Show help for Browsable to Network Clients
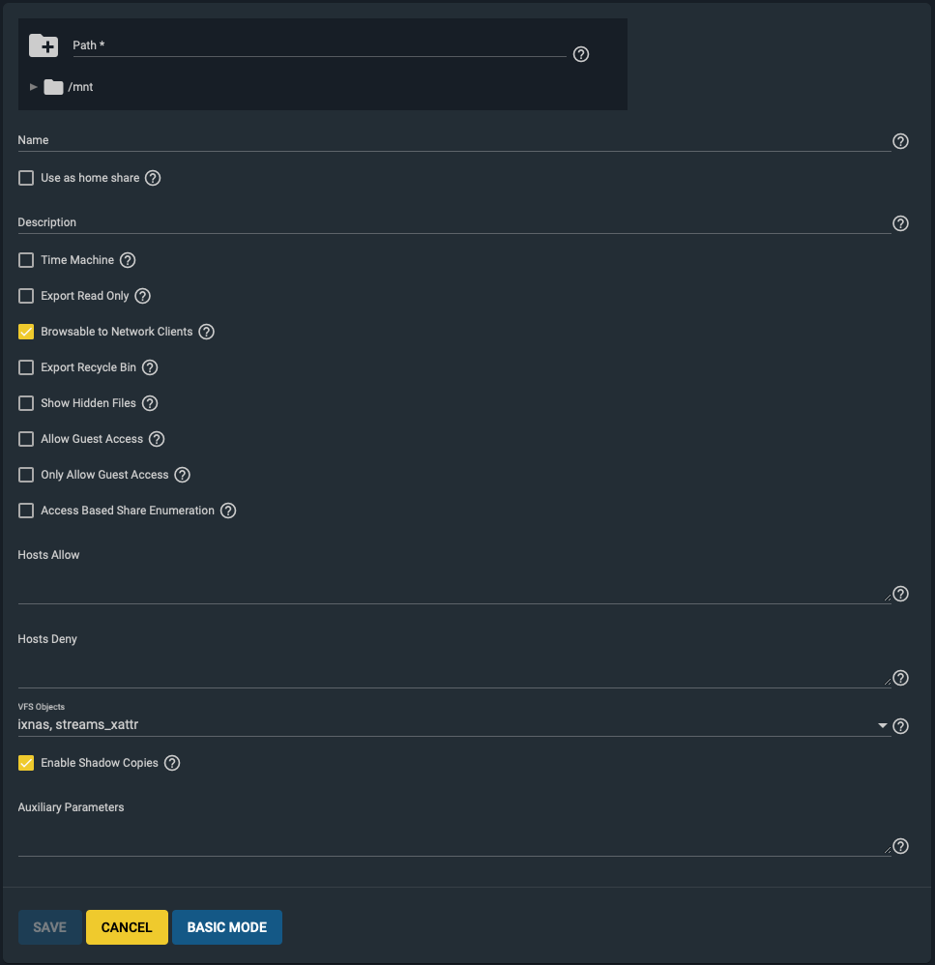Image resolution: width=935 pixels, height=965 pixels. point(206,332)
